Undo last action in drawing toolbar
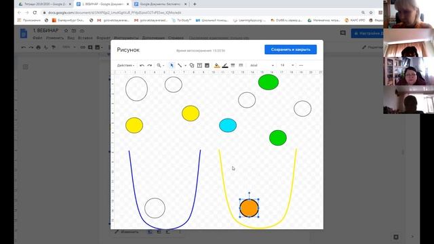 pos(142,65)
